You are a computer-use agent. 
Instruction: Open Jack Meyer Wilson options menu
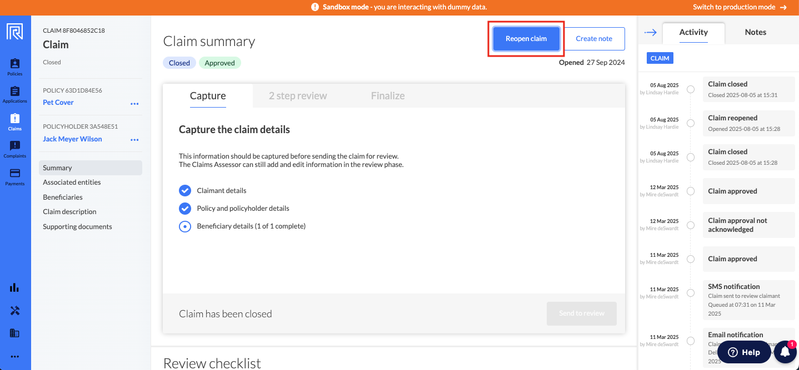pyautogui.click(x=134, y=140)
